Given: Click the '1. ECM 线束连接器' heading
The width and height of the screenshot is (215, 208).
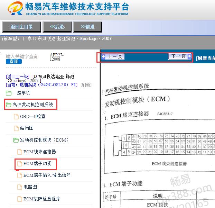Looking at the screenshot, I should (x=127, y=116).
